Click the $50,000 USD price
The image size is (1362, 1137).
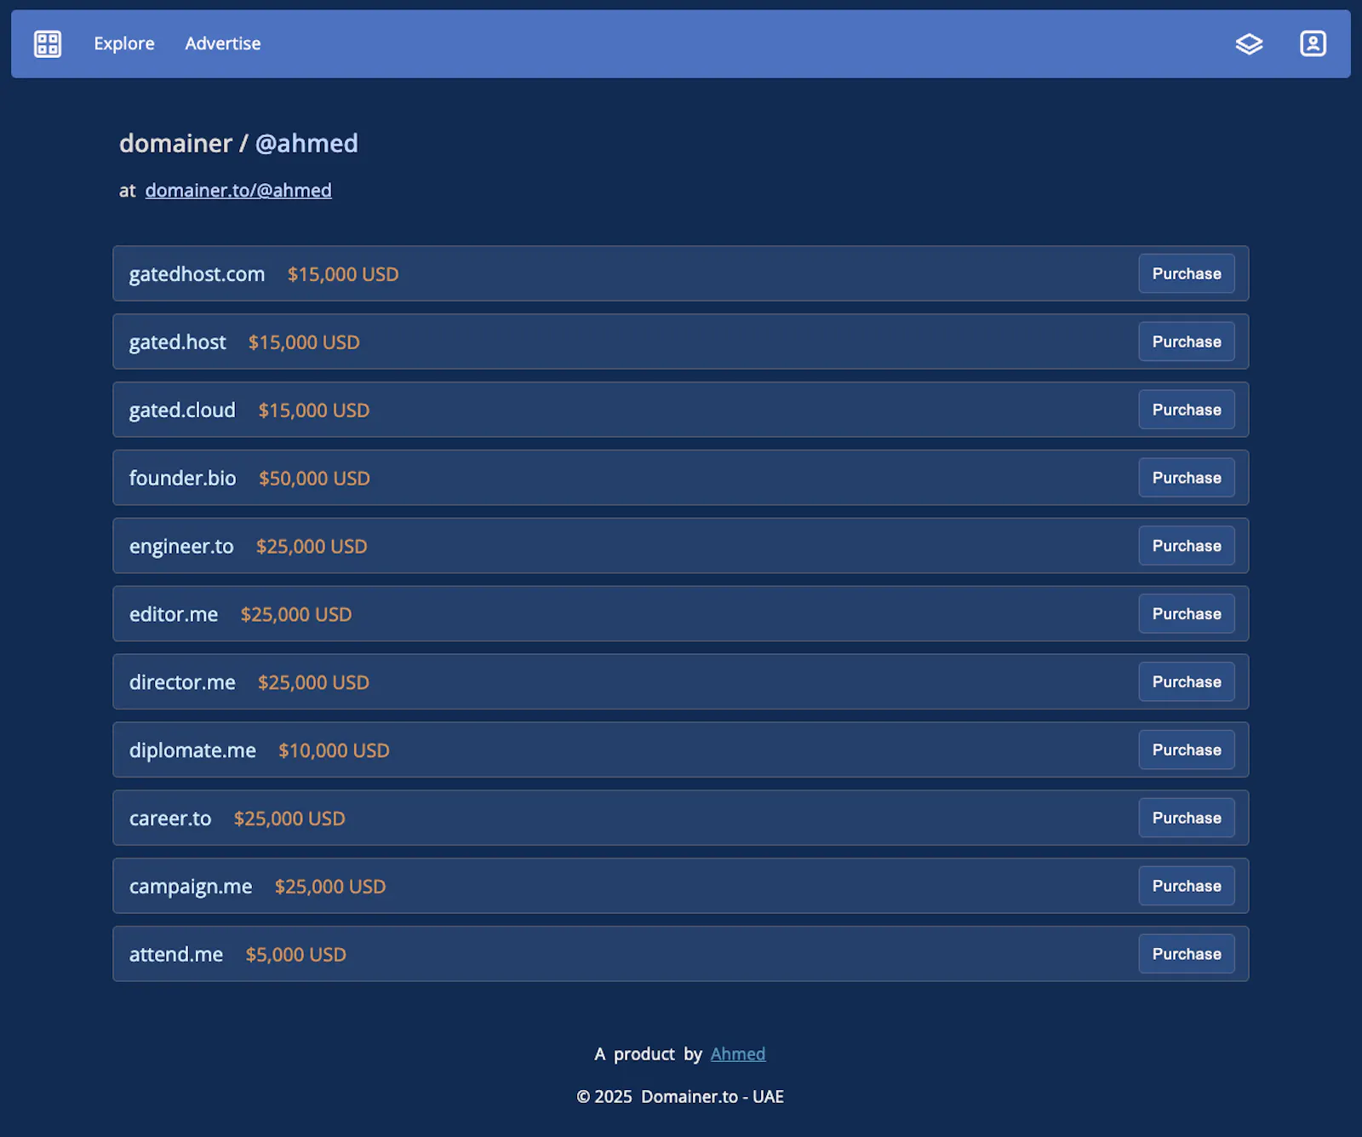(314, 479)
